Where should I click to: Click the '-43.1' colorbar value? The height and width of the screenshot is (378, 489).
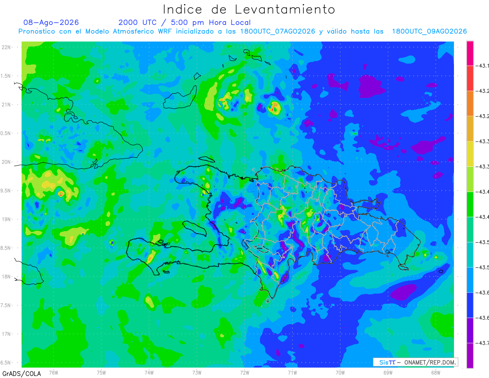(483, 66)
